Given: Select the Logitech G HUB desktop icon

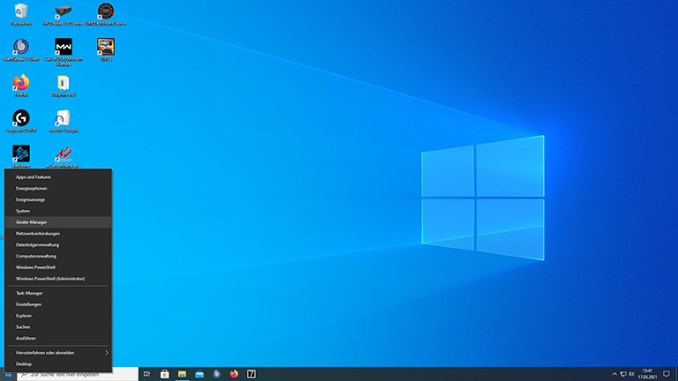Looking at the screenshot, I should [21, 118].
